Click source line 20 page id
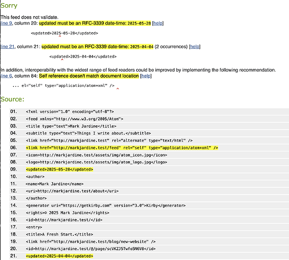Screen dimensions: 289x260 tap(90, 249)
